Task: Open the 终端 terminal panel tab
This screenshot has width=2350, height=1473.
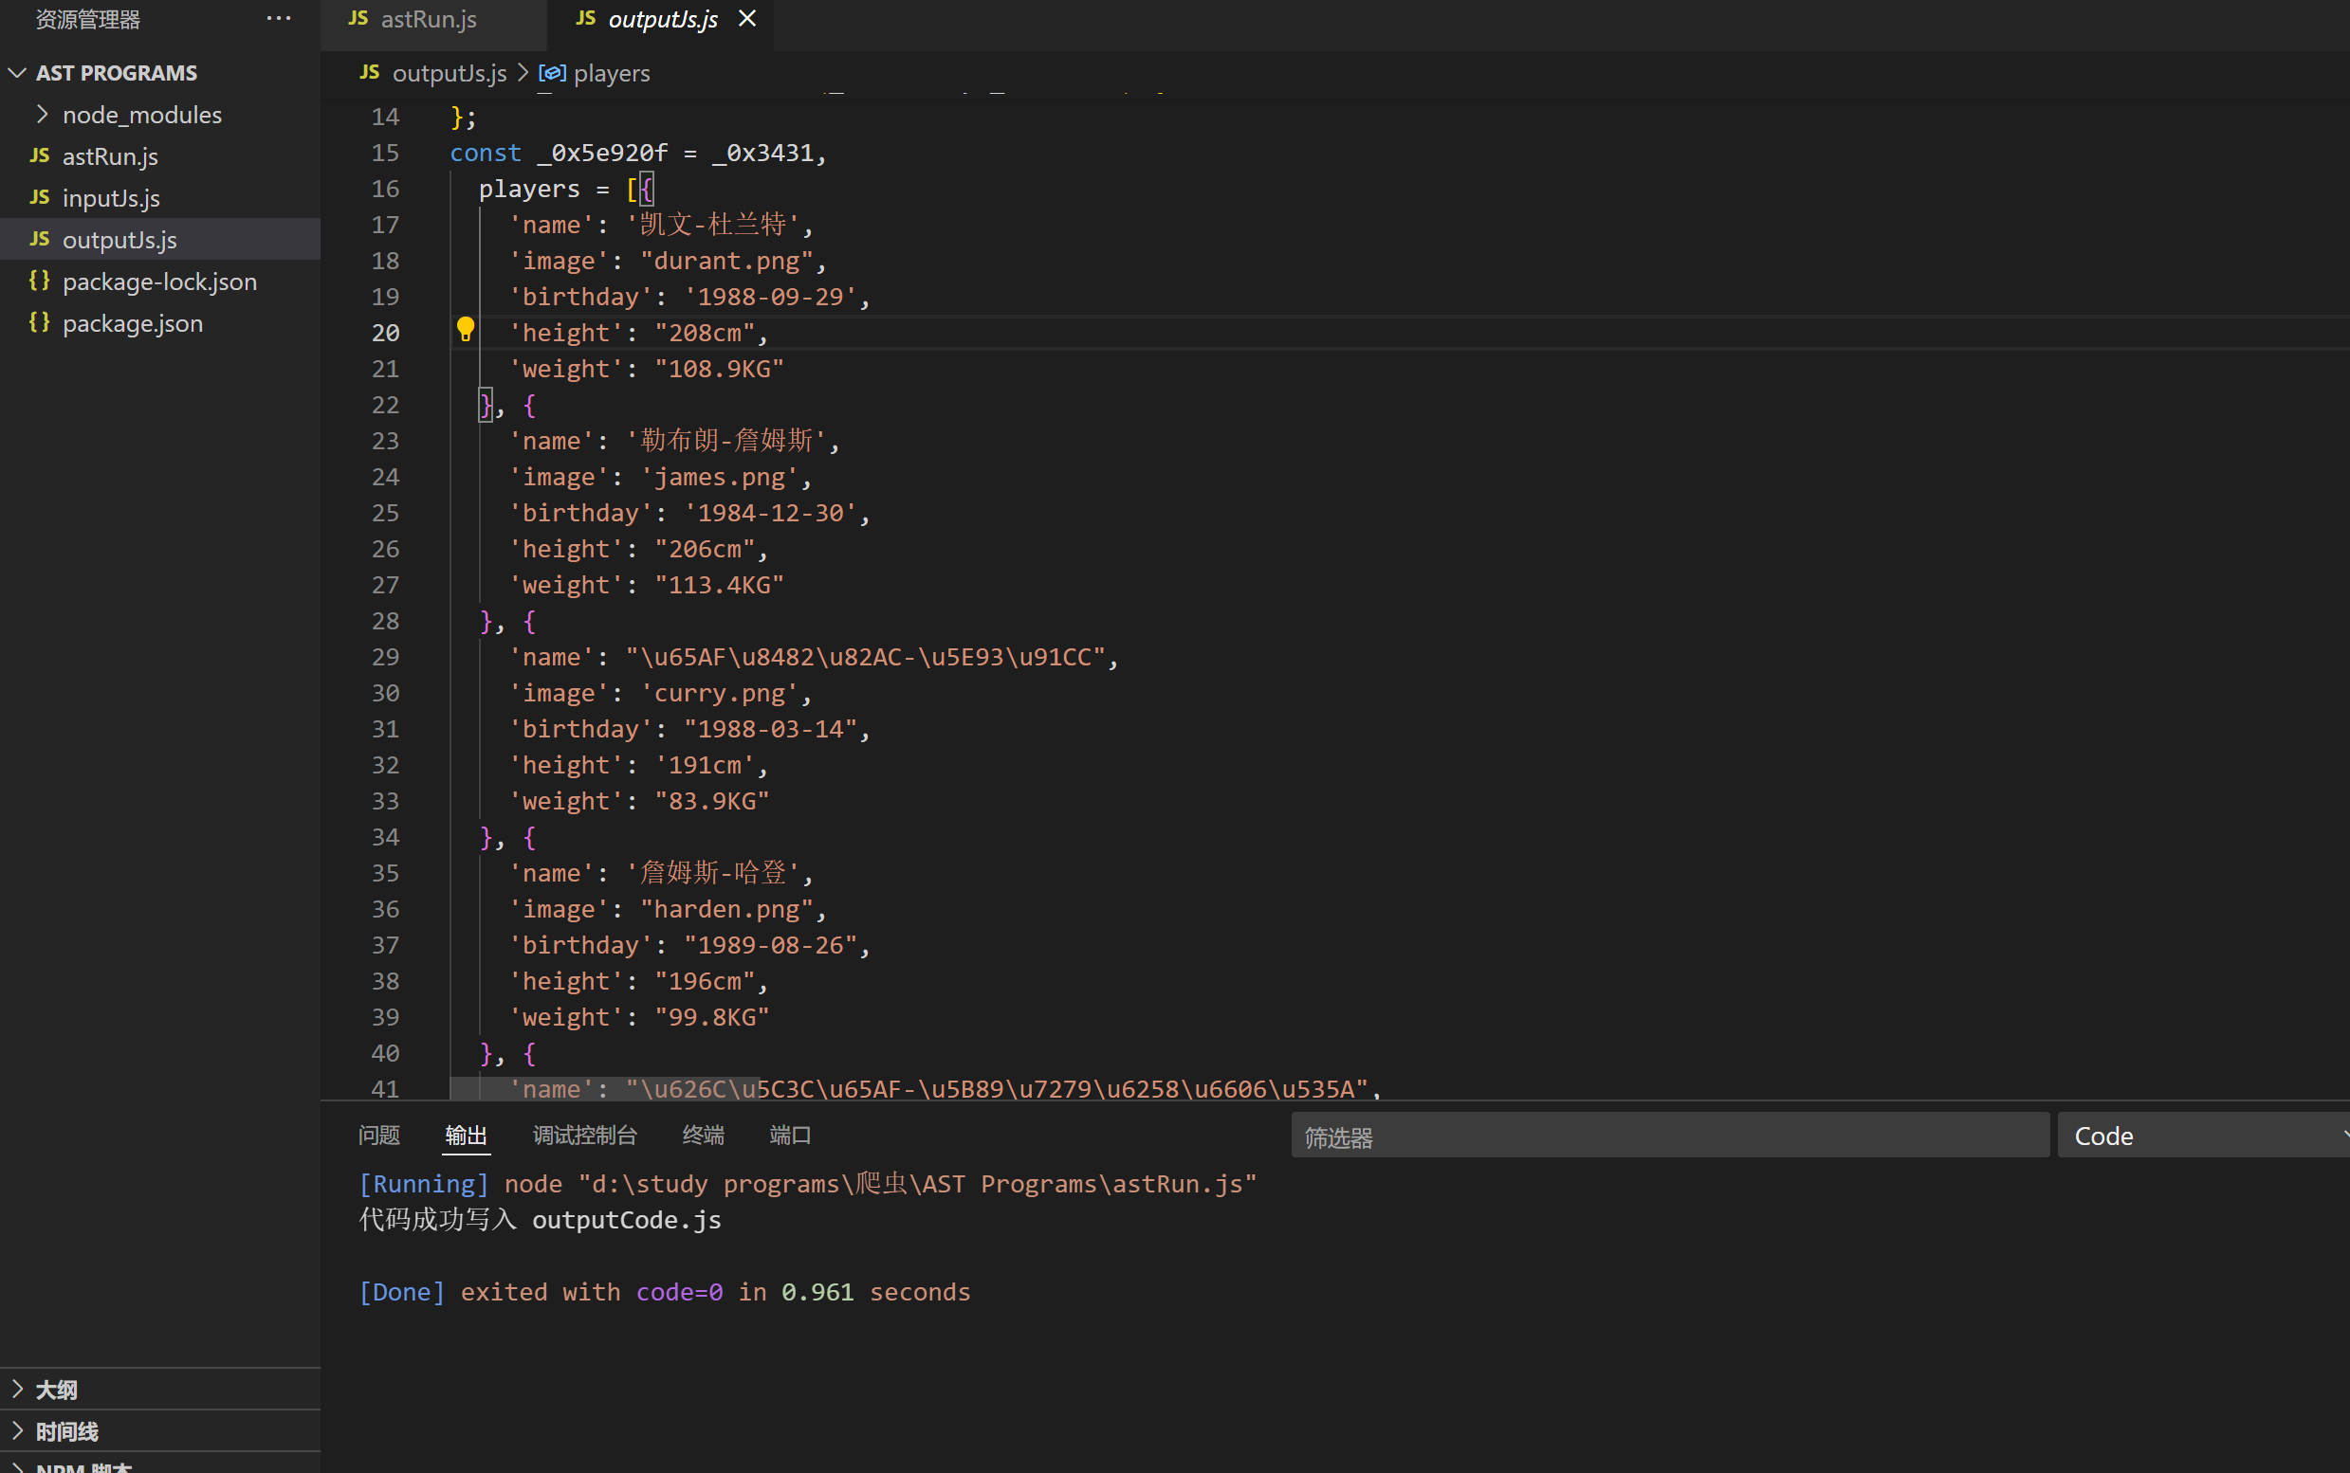Action: pyautogui.click(x=703, y=1135)
